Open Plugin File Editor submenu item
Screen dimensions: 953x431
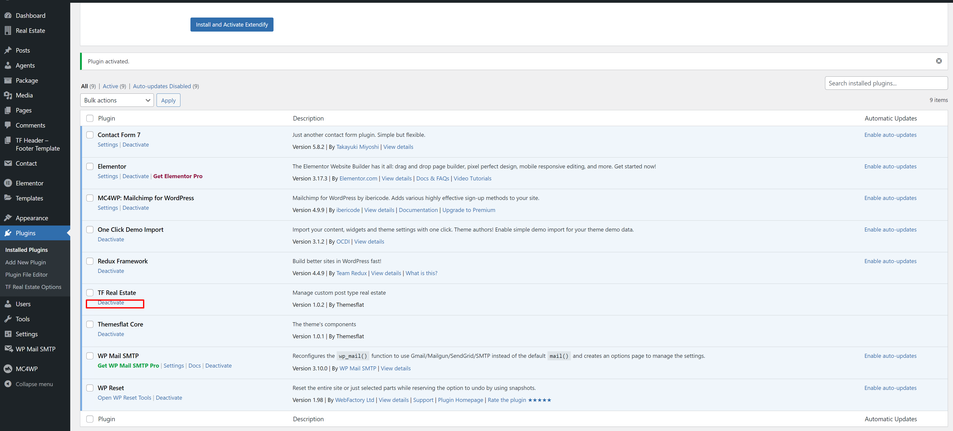[26, 275]
